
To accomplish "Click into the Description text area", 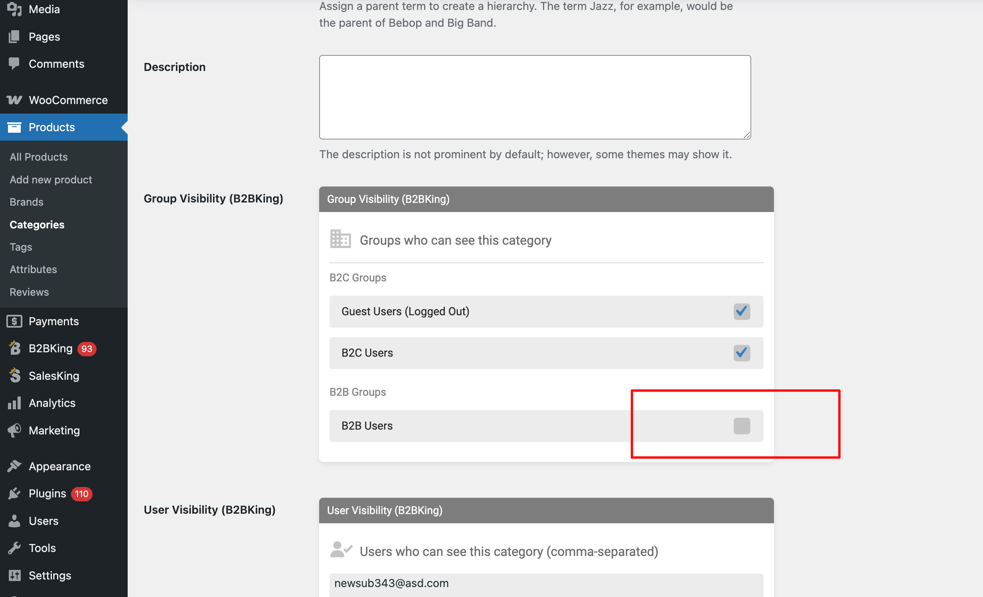I will tap(535, 97).
